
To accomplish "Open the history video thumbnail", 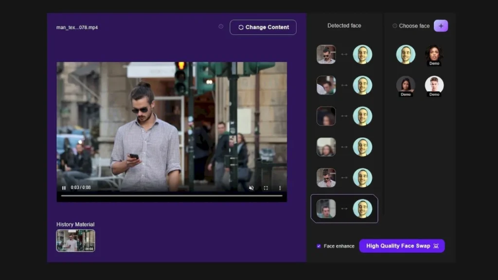I will pyautogui.click(x=75, y=240).
